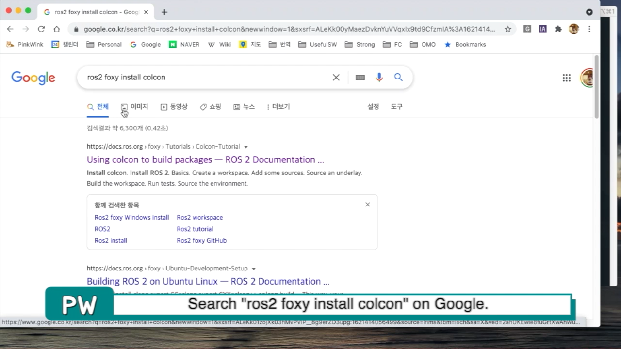Click the blue search magnifier button
Image resolution: width=621 pixels, height=349 pixels.
coord(398,78)
